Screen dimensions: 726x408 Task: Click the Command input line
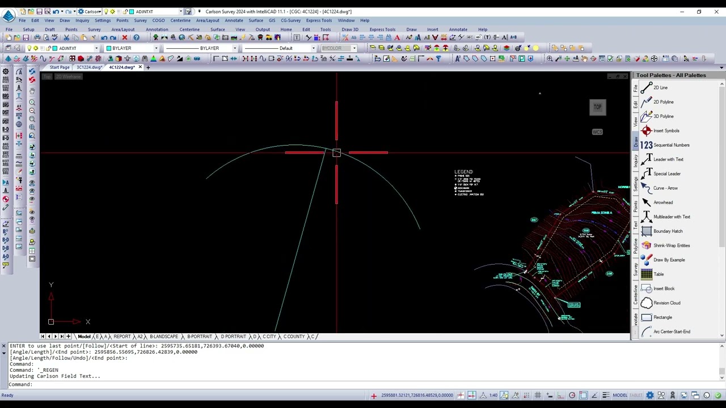pyautogui.click(x=363, y=384)
